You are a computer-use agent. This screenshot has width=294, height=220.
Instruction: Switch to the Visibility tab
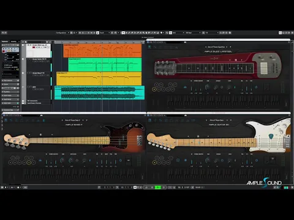pyautogui.click(x=13, y=42)
